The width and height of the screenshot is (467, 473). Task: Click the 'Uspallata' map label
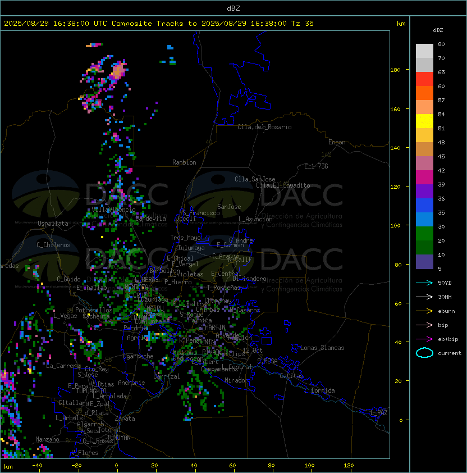(53, 224)
